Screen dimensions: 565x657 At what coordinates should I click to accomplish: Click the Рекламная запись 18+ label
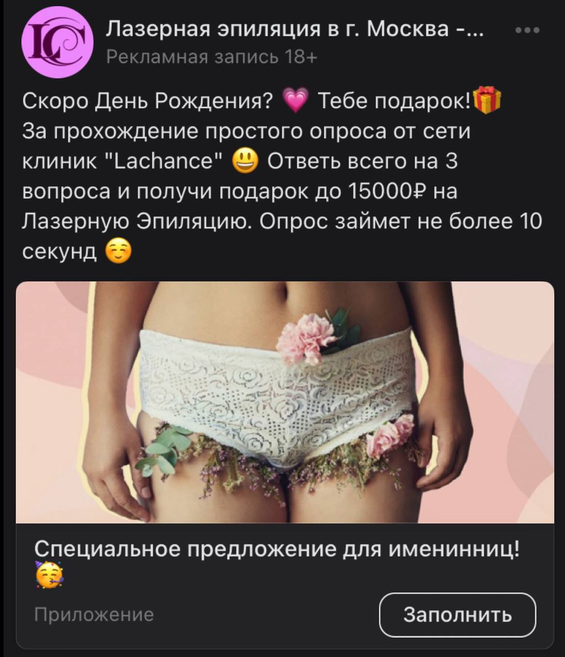coord(211,57)
